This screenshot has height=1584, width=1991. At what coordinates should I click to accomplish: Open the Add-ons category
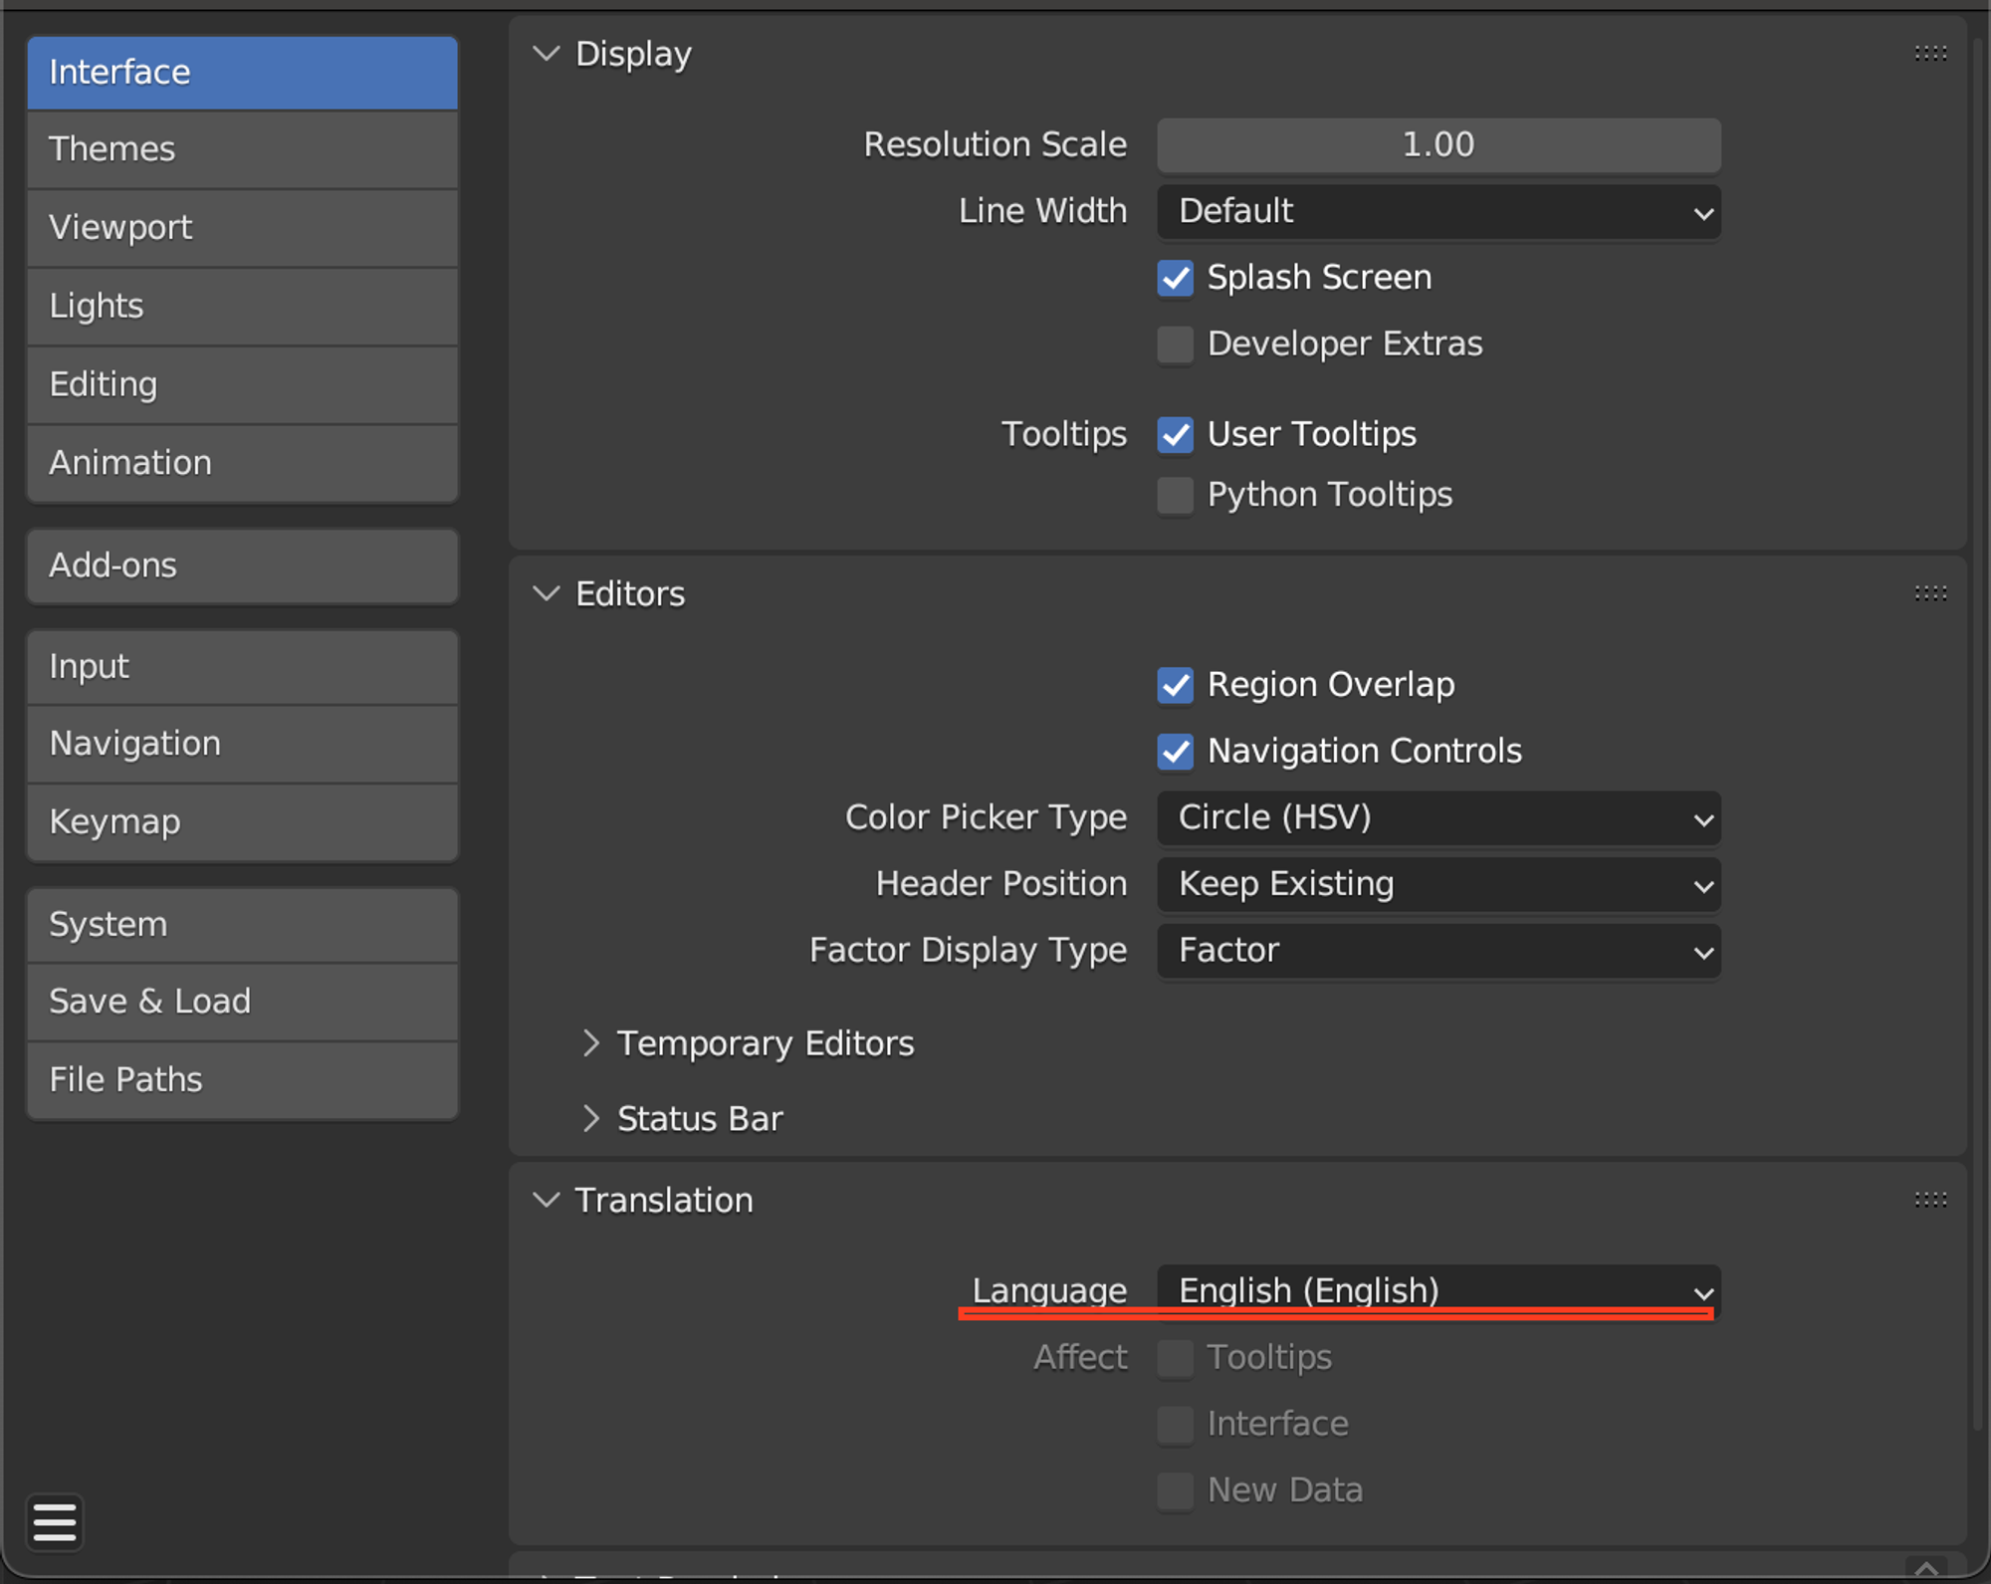tap(243, 566)
